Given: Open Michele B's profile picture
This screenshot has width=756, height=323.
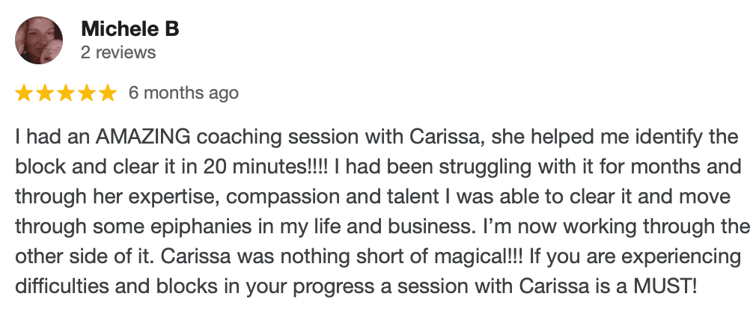Looking at the screenshot, I should coord(39,40).
